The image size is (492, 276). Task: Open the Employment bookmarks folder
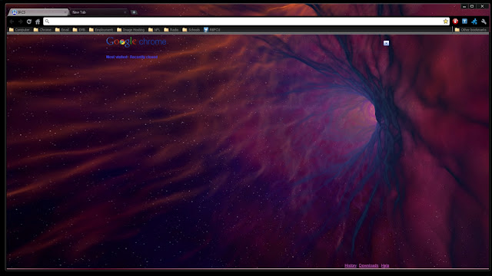pyautogui.click(x=101, y=30)
